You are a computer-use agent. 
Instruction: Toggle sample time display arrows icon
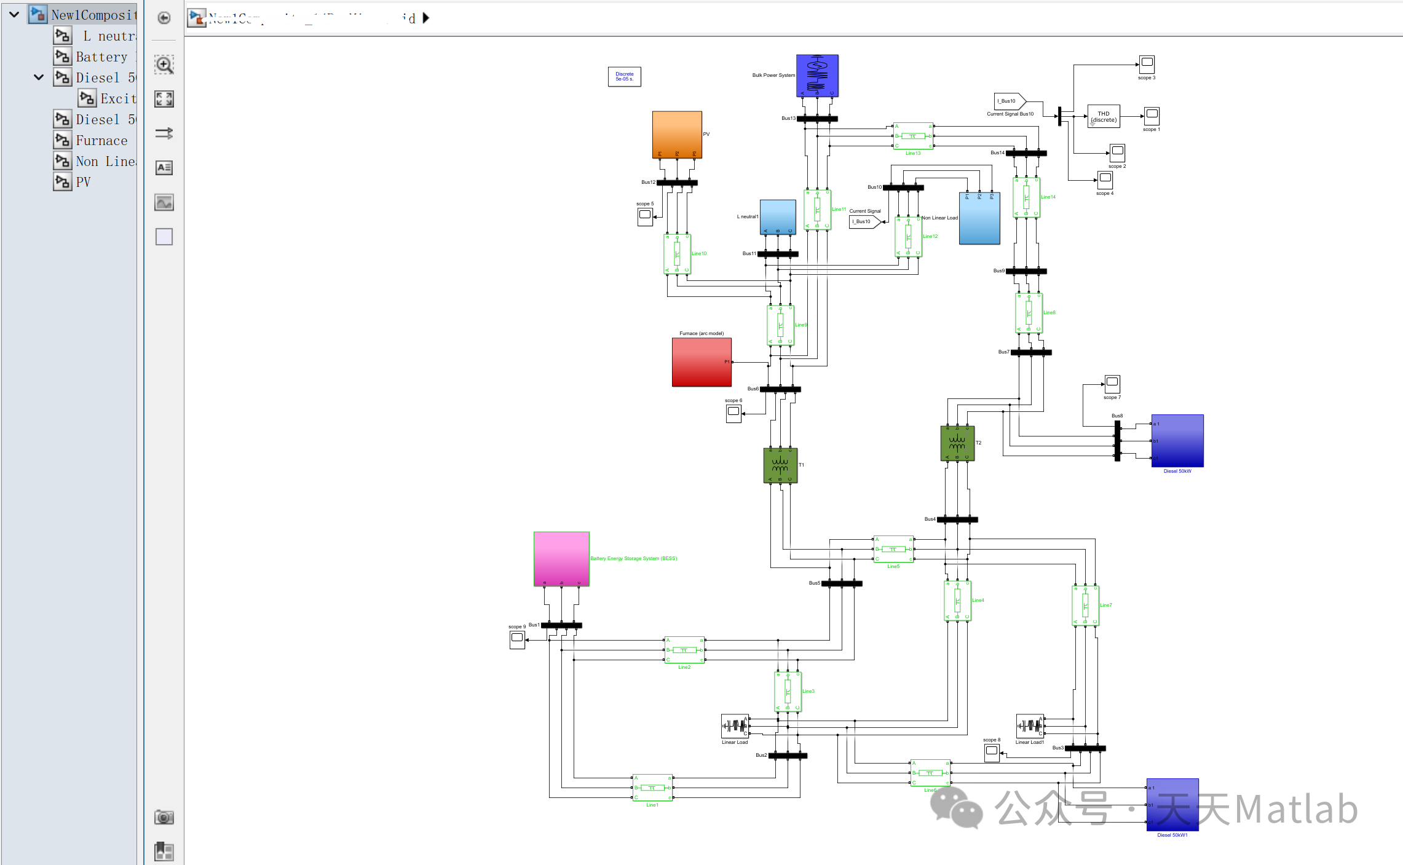(x=164, y=133)
